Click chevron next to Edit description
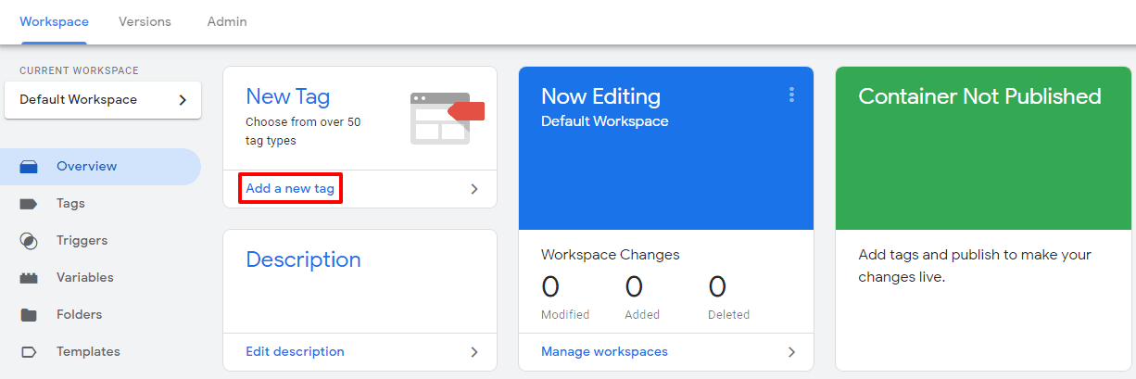Screen dimensions: 1136x379 474,352
